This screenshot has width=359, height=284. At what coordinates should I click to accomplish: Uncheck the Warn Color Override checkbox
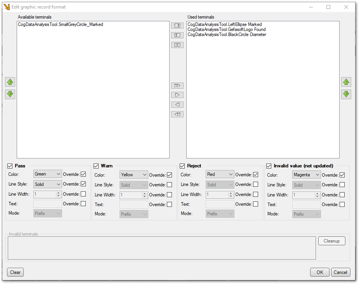[x=170, y=175]
